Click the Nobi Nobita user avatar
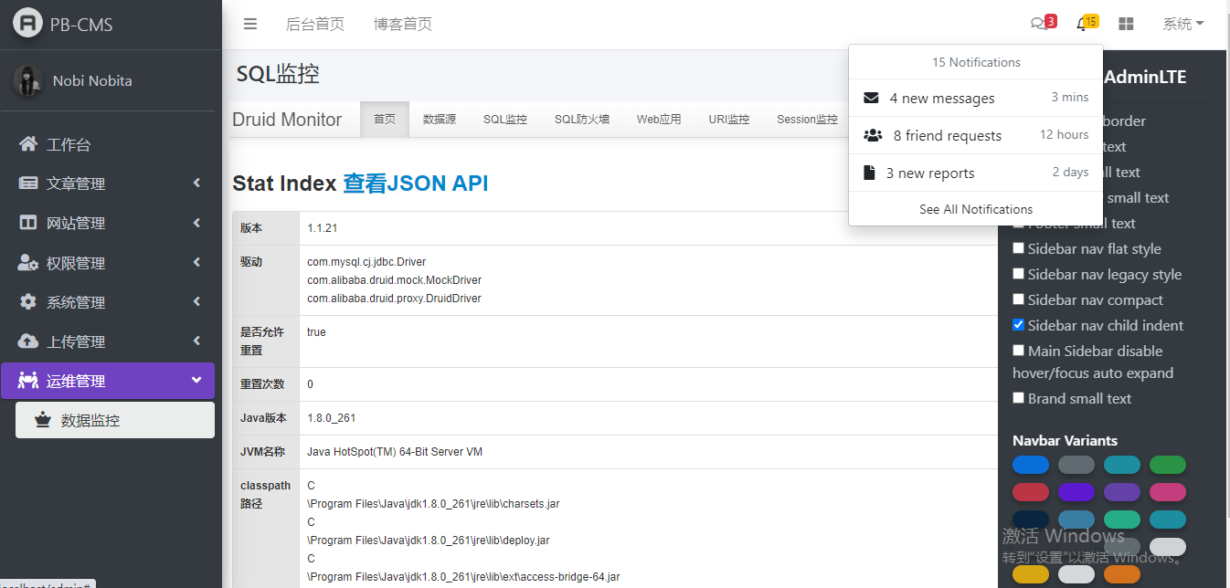This screenshot has width=1230, height=588. tap(28, 80)
